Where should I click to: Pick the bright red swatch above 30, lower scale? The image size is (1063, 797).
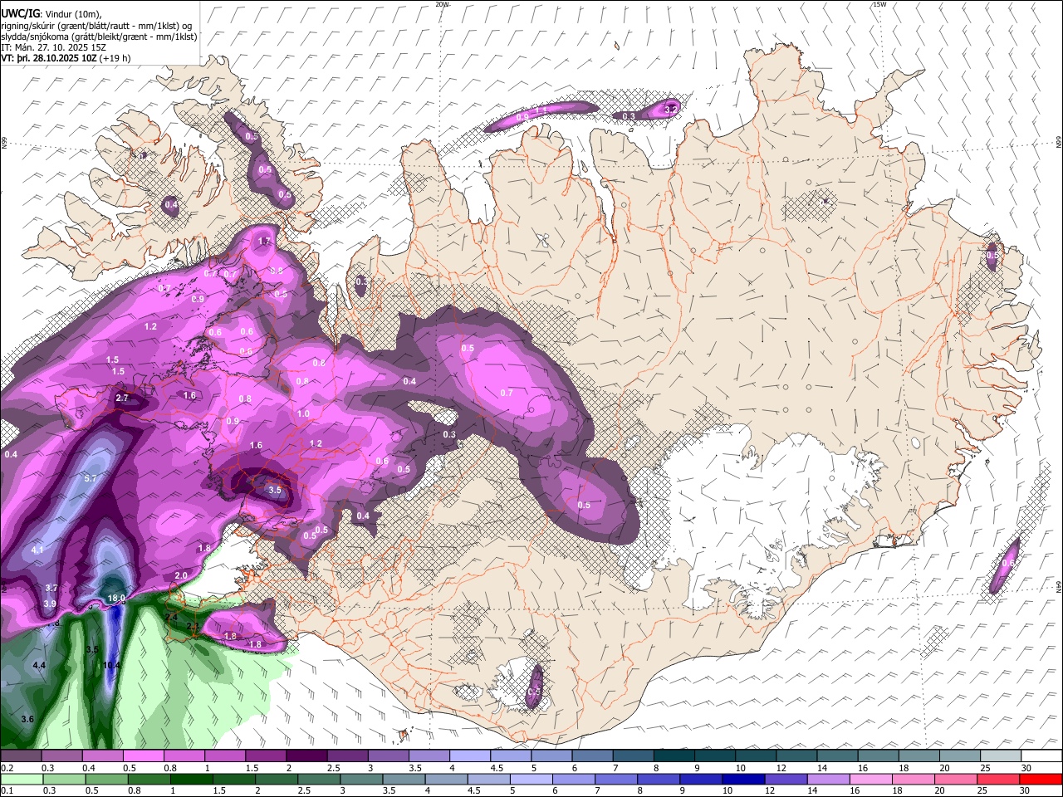pyautogui.click(x=1040, y=779)
